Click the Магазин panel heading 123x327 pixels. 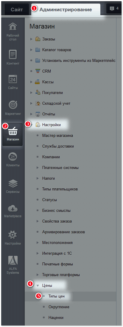click(x=42, y=26)
